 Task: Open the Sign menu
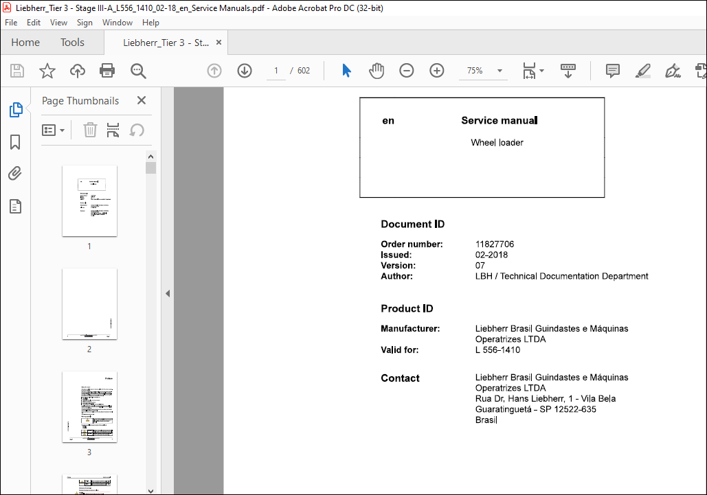85,23
